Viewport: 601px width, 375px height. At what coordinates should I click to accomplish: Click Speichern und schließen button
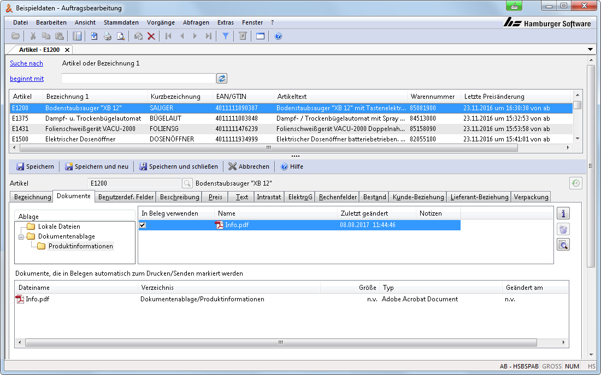click(179, 166)
